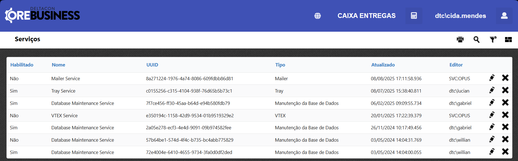The image size is (518, 161).
Task: Open the filter funnel icon
Action: tap(493, 40)
